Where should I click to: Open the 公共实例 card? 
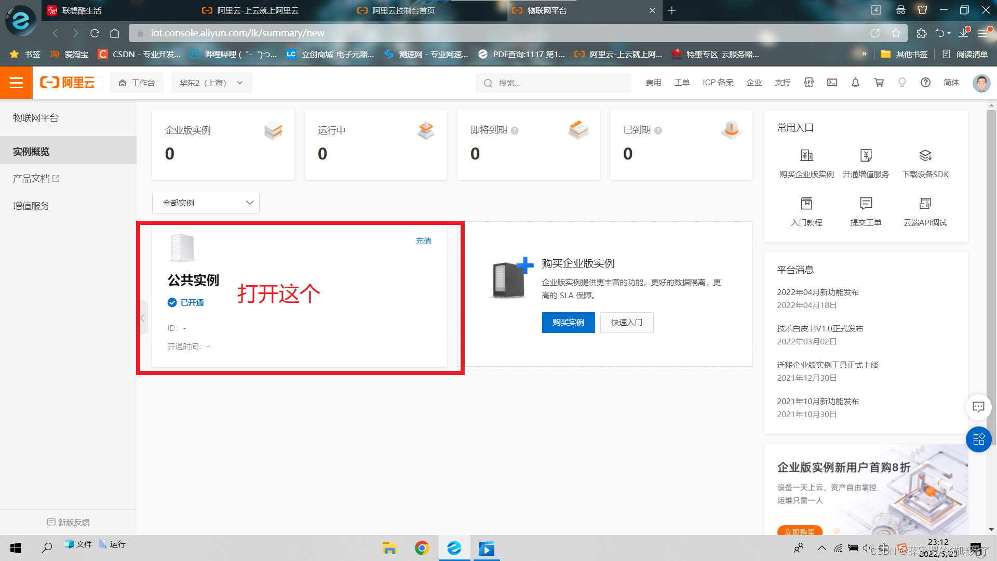click(300, 296)
